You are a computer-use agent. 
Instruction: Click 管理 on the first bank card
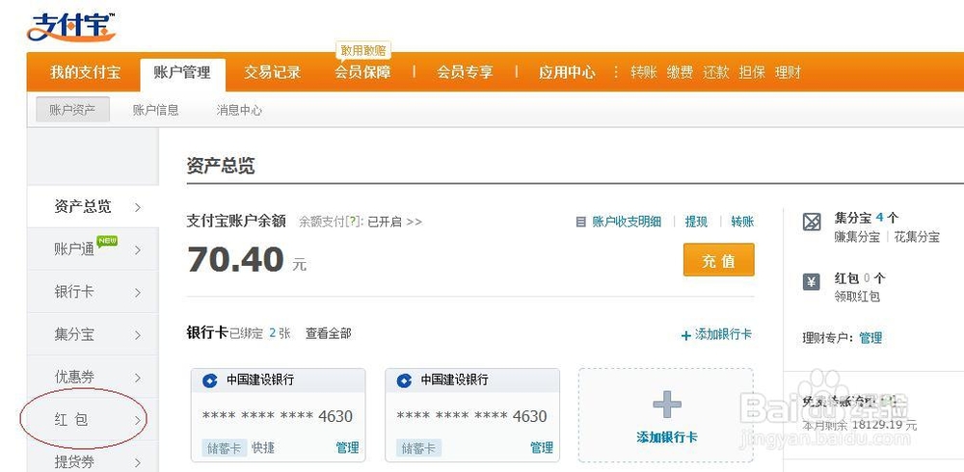pyautogui.click(x=347, y=448)
